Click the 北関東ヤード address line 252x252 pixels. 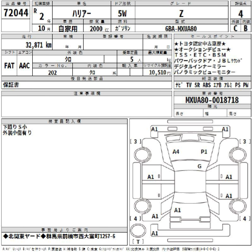click(x=59, y=236)
